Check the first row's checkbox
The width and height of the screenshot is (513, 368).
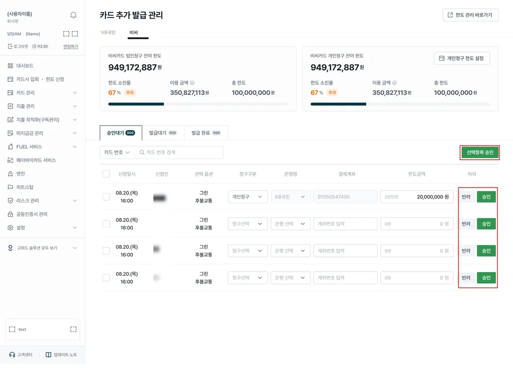coord(106,197)
